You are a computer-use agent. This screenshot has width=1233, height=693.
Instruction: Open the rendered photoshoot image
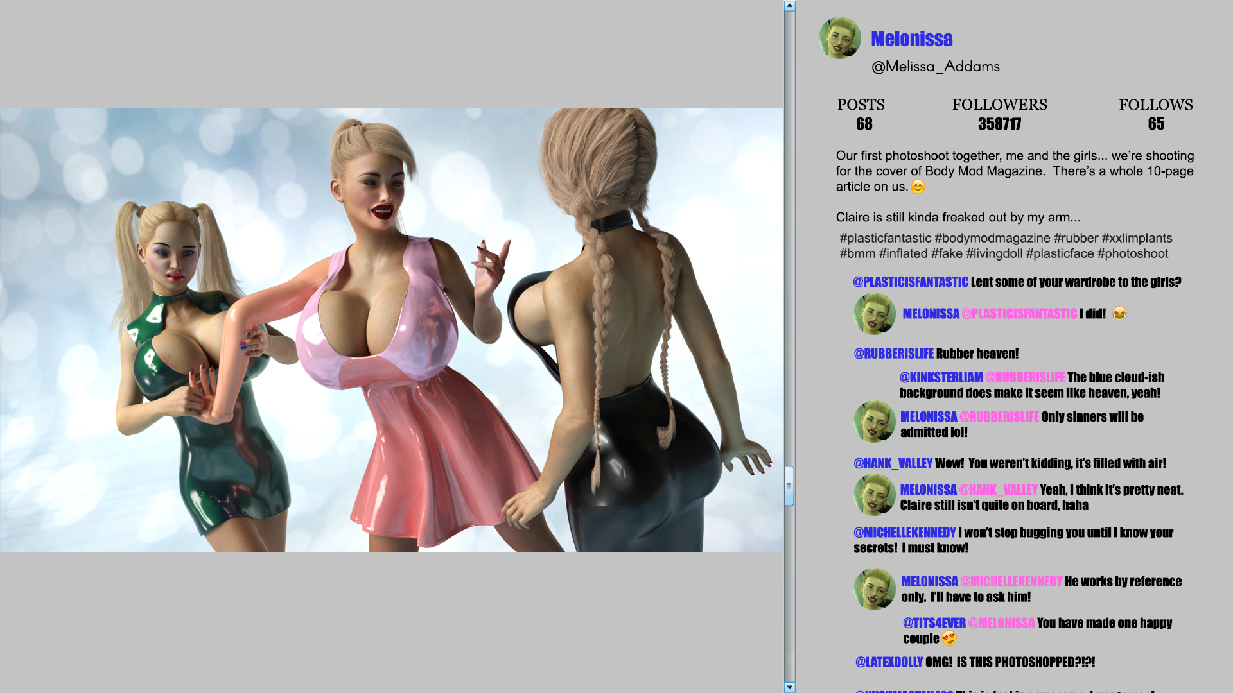(392, 330)
